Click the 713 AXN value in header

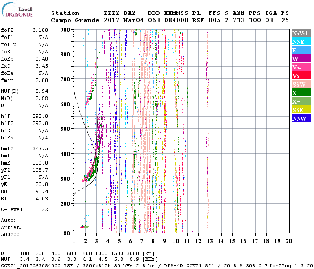[239, 20]
